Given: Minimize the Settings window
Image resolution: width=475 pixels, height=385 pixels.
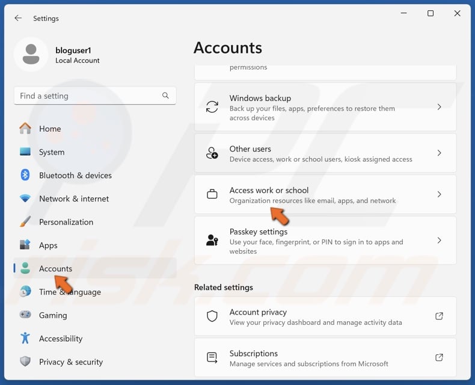Looking at the screenshot, I should pos(404,13).
